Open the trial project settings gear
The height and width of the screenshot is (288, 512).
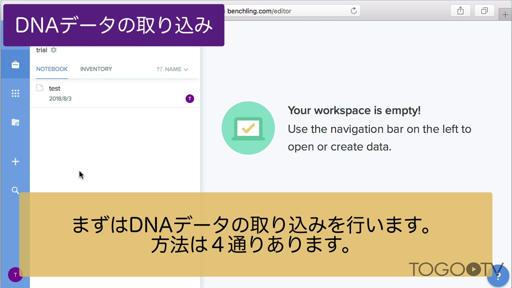tap(54, 50)
